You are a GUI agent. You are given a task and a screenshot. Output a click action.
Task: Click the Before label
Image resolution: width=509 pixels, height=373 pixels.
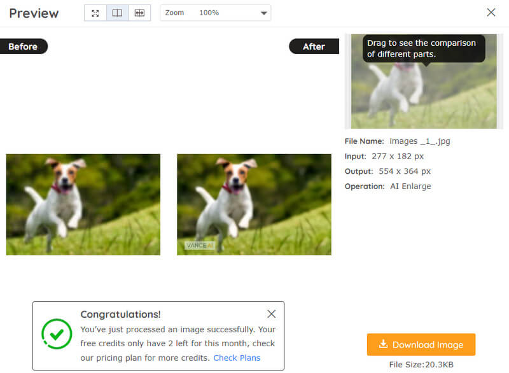pos(23,46)
